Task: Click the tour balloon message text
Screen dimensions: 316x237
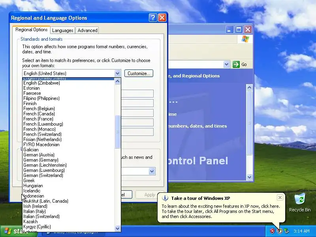Action: pyautogui.click(x=221, y=211)
